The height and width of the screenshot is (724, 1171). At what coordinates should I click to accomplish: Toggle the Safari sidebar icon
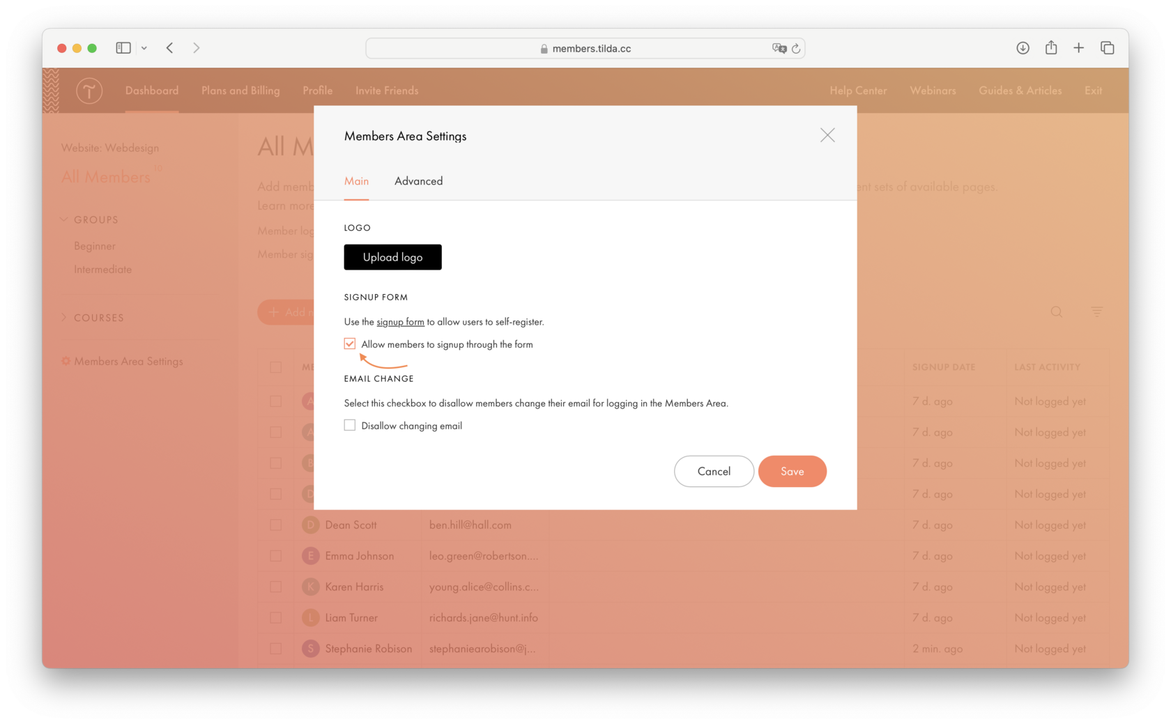[123, 47]
